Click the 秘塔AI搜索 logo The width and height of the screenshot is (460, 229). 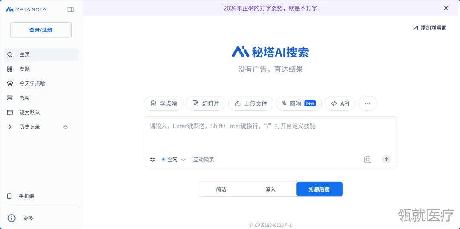270,52
